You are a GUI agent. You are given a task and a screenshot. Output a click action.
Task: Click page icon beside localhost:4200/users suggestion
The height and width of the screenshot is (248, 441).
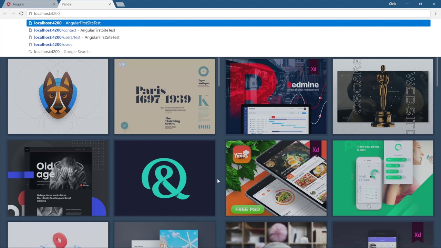point(30,44)
